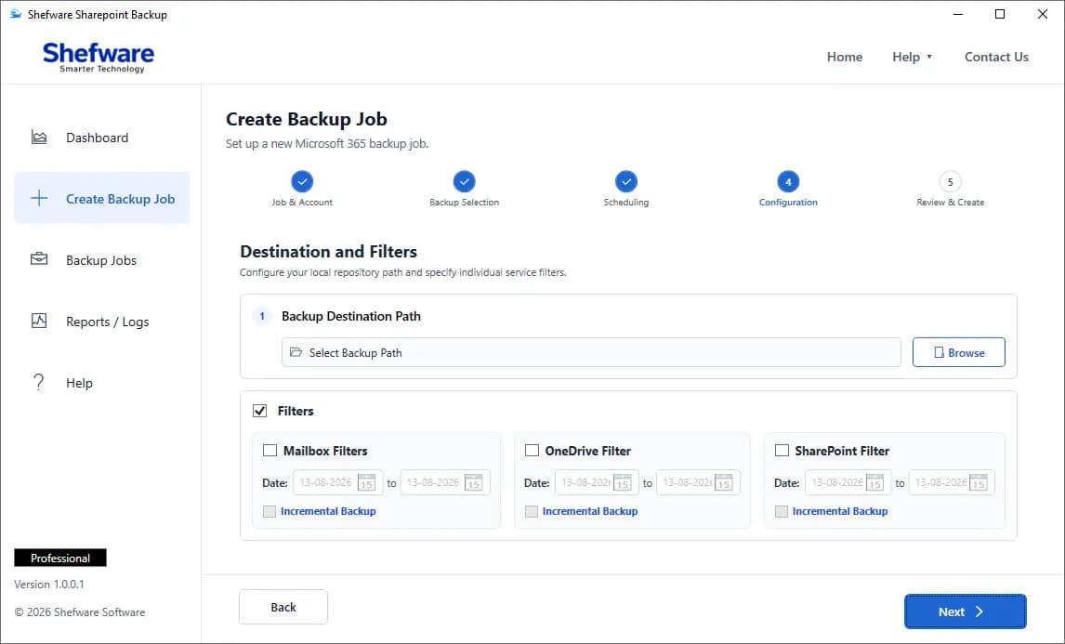Click the Configuration step 4 circle
Image resolution: width=1065 pixels, height=644 pixels.
pyautogui.click(x=788, y=181)
